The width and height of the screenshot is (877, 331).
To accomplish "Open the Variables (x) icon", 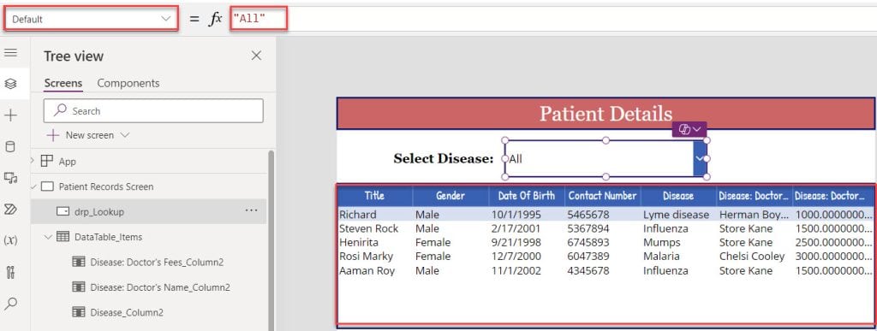I will tap(10, 240).
